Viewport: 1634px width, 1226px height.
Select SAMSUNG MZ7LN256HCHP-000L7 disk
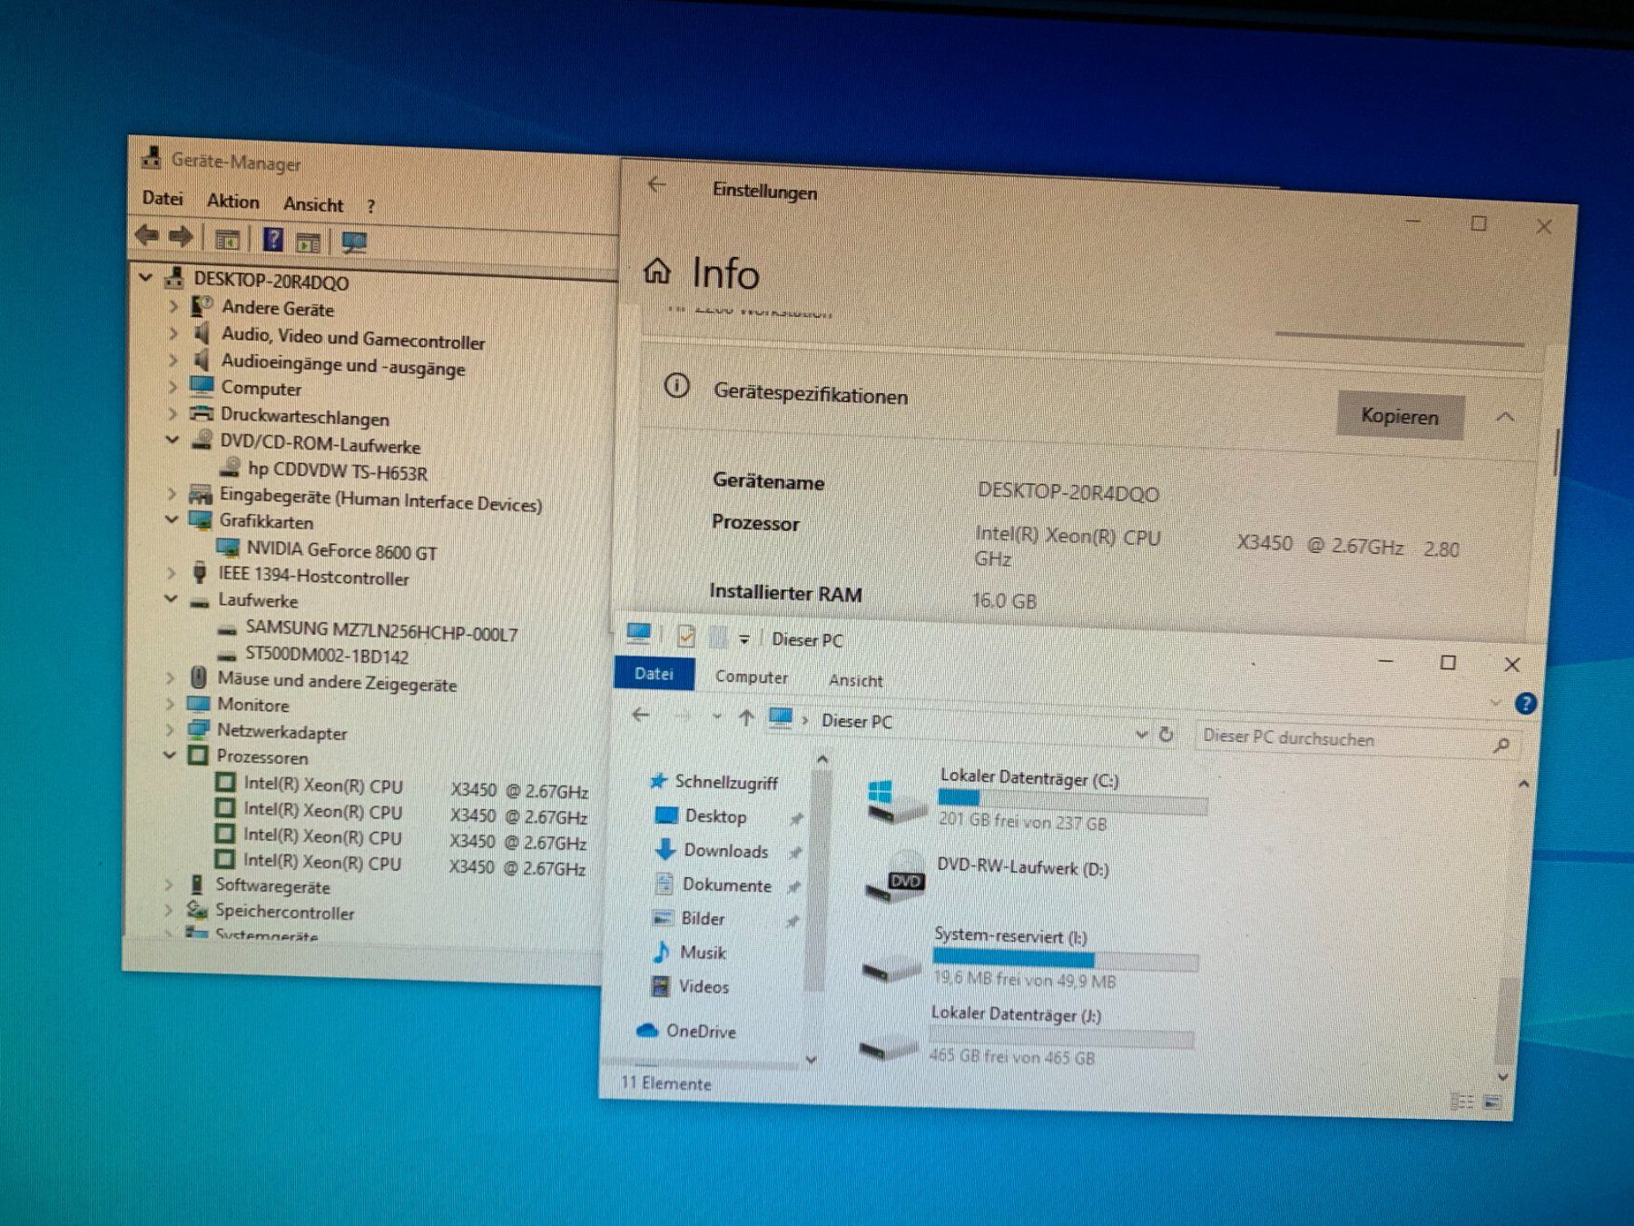(x=381, y=631)
